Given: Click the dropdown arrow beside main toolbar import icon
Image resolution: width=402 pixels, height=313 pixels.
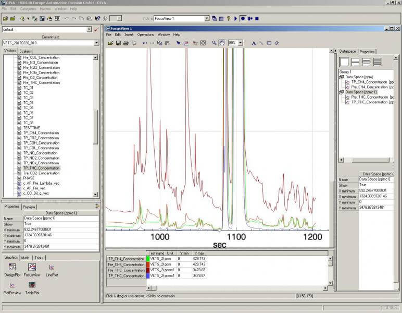Looking at the screenshot, I should [28, 18].
